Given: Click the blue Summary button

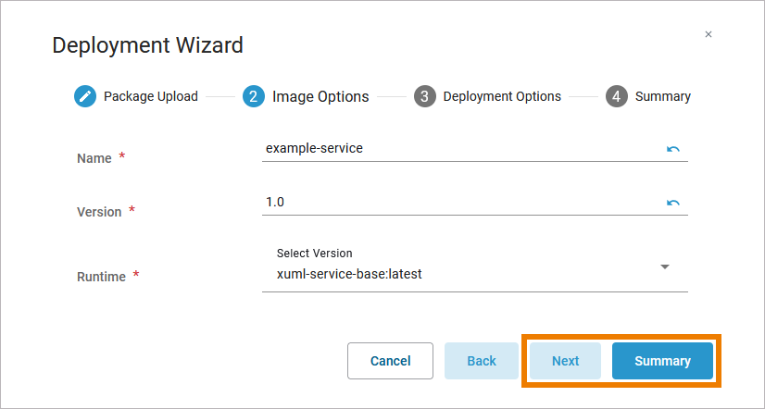Looking at the screenshot, I should 662,361.
